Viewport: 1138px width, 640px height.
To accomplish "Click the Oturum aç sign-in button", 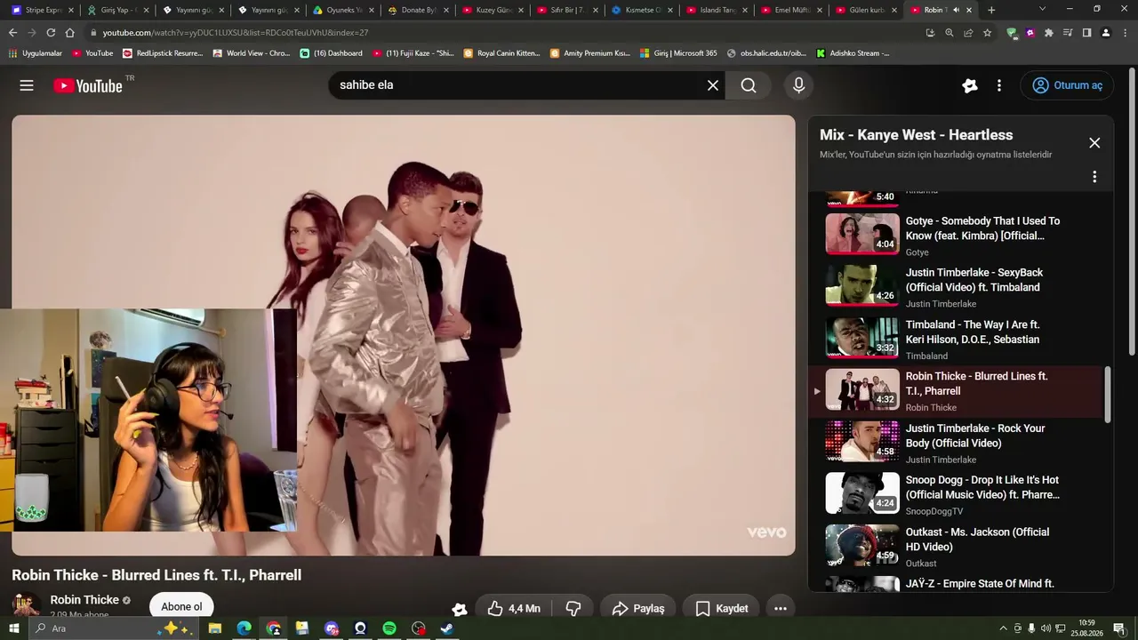I will pos(1067,85).
